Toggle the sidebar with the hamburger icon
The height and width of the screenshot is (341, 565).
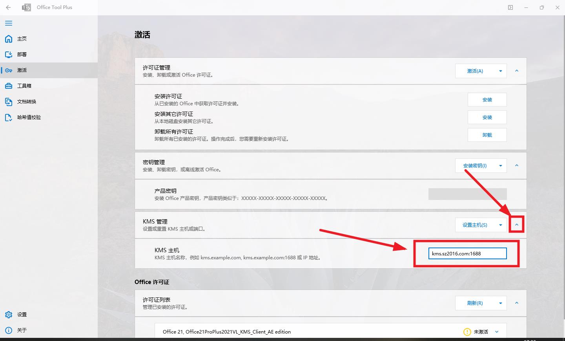click(x=8, y=23)
